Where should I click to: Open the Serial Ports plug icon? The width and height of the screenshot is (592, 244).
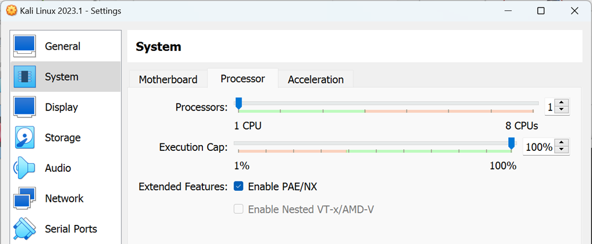tap(24, 229)
